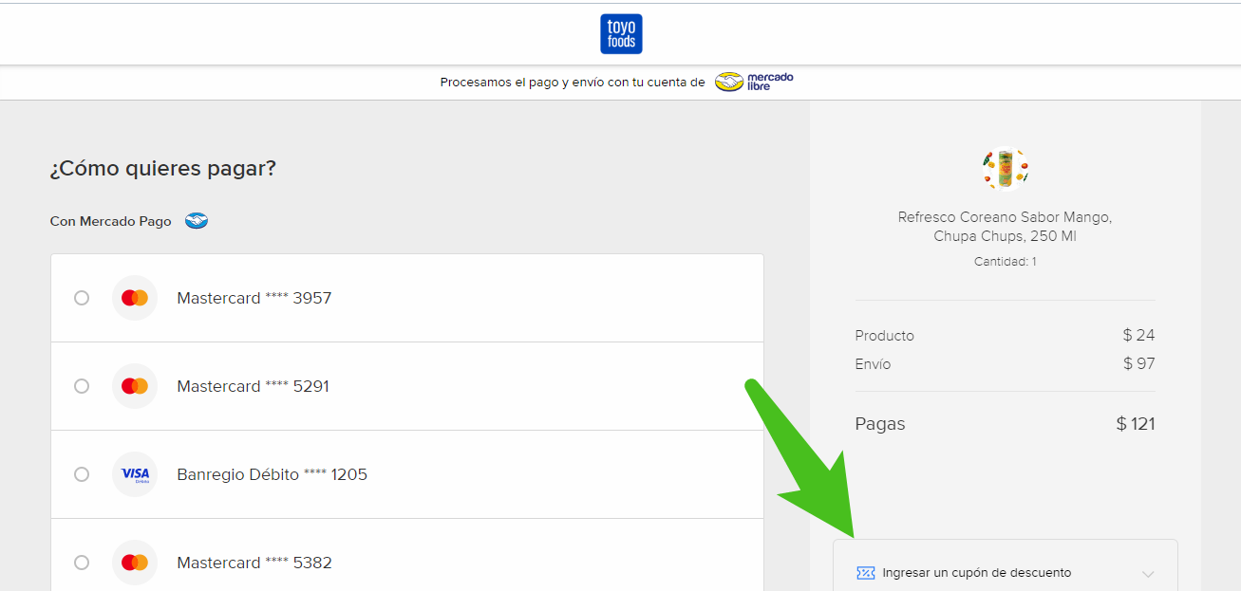Click Mastercard logo for card ending 3957
Viewport: 1241px width, 591px height.
(x=135, y=298)
